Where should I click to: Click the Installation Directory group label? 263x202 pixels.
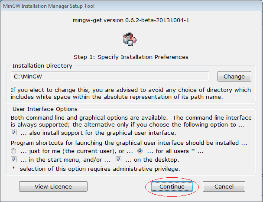pos(42,66)
